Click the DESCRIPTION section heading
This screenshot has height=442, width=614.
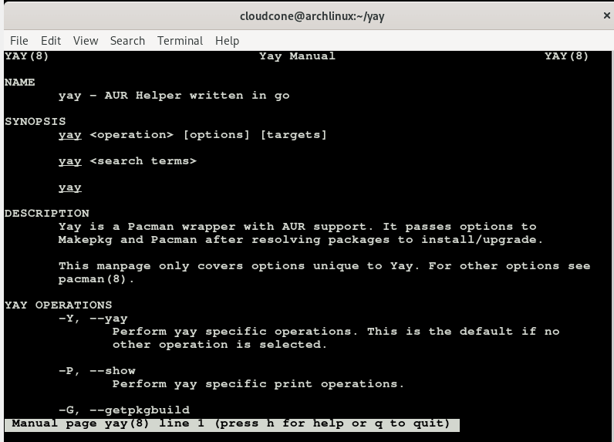(47, 213)
